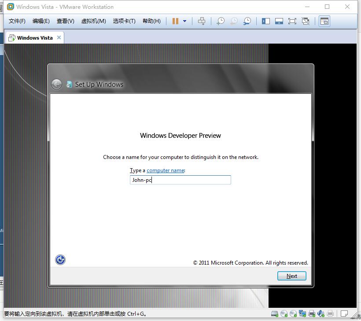The width and height of the screenshot is (361, 321).
Task: Click the console view toolbar icon
Action: pyautogui.click(x=324, y=22)
